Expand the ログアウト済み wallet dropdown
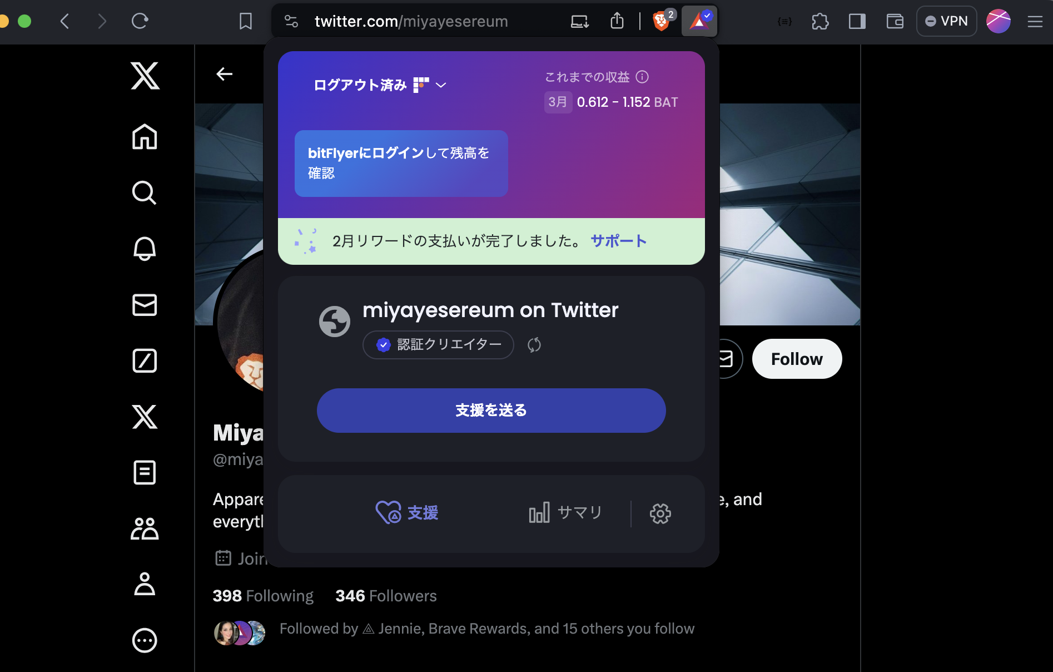 (380, 85)
